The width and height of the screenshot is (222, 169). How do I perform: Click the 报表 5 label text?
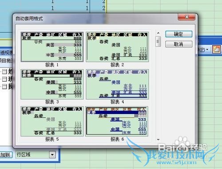pos(52,139)
